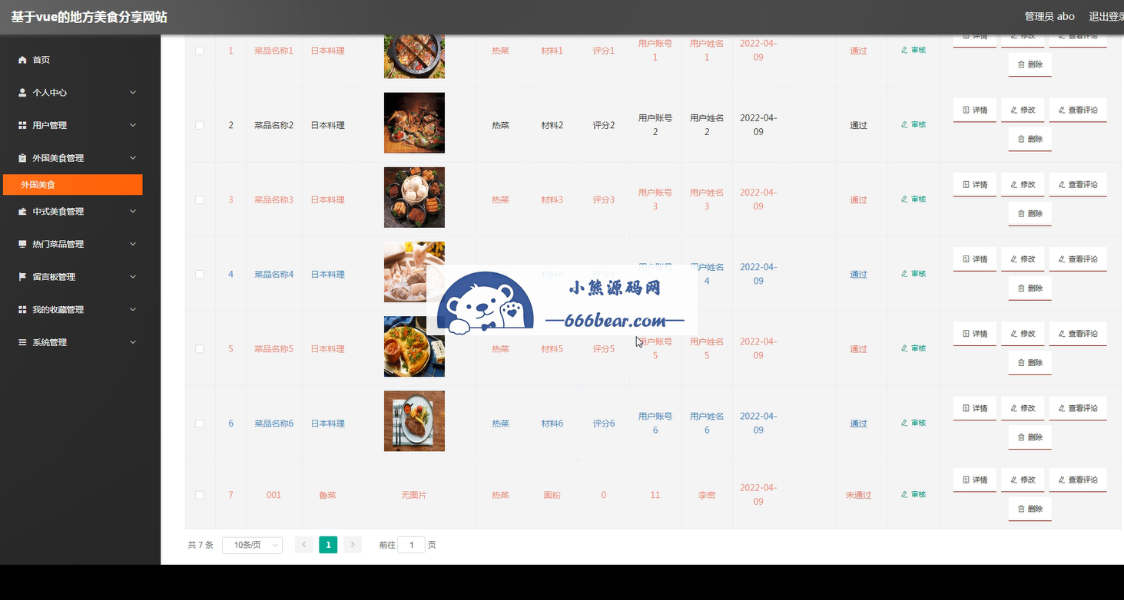Viewport: 1124px width, 600px height.
Task: Click the trash 删除 button in row 3
Action: point(1030,213)
